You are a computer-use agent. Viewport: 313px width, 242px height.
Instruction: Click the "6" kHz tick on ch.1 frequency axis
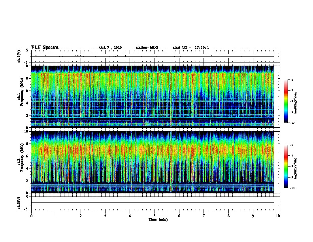pos(28,91)
